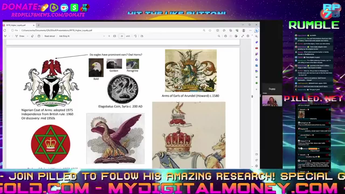345x194 pixels.
Task: Add a sidebar app with plus
Action: 256,89
